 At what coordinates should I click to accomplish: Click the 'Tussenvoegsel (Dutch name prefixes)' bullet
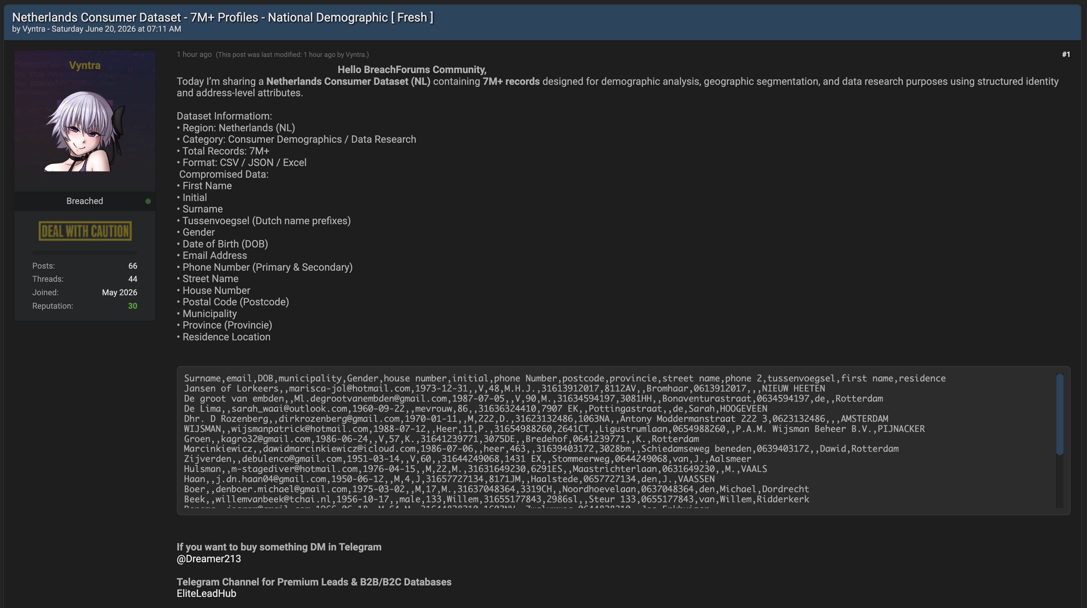point(264,221)
